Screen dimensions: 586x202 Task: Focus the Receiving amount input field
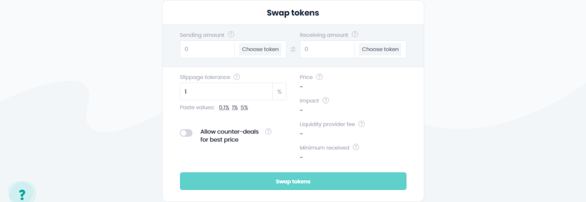pyautogui.click(x=327, y=50)
